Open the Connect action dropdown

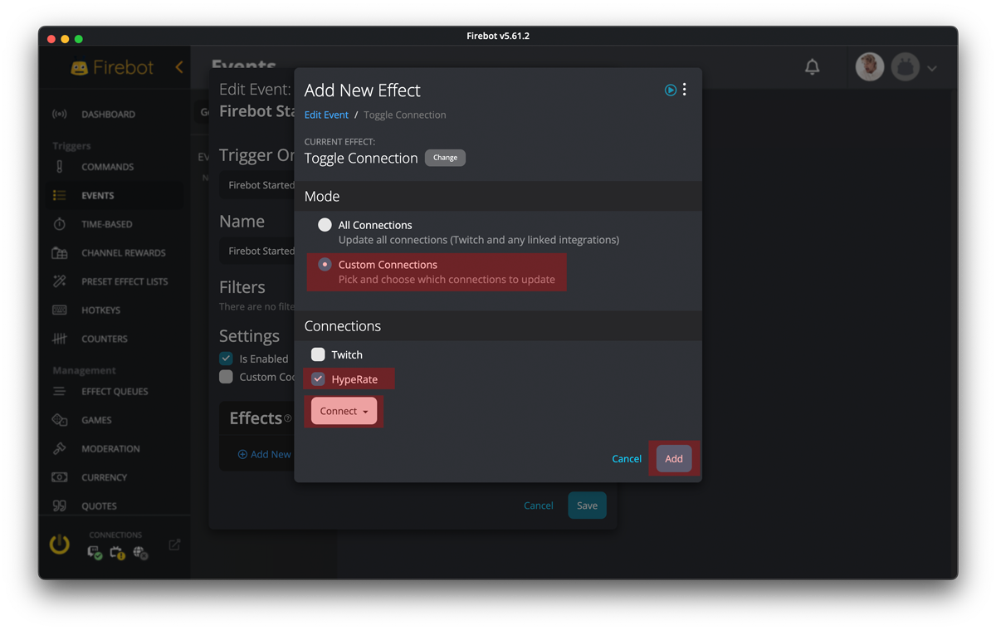[344, 411]
